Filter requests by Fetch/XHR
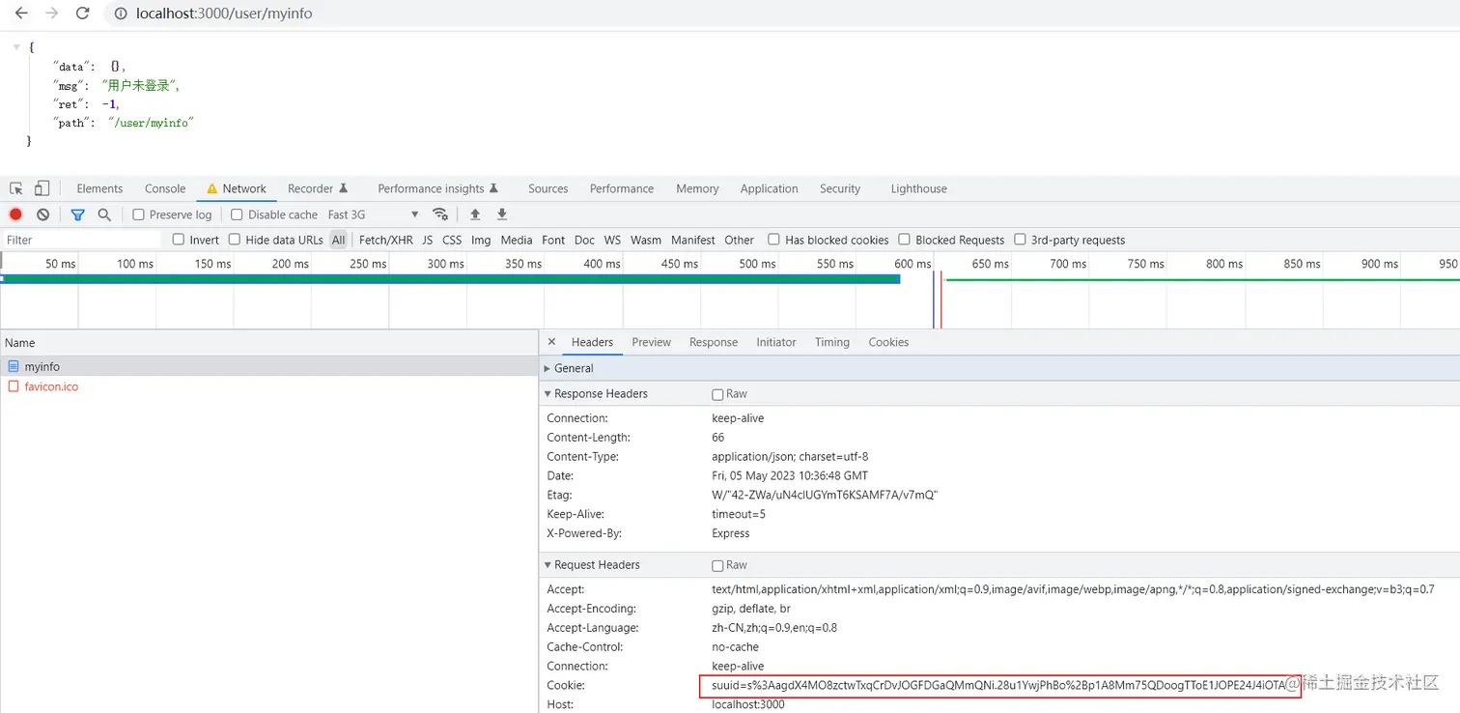This screenshot has height=713, width=1460. 386,240
